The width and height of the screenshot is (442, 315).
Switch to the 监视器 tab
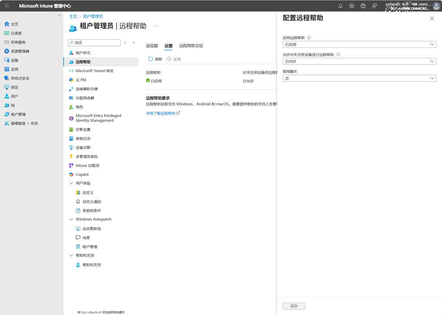(x=152, y=46)
